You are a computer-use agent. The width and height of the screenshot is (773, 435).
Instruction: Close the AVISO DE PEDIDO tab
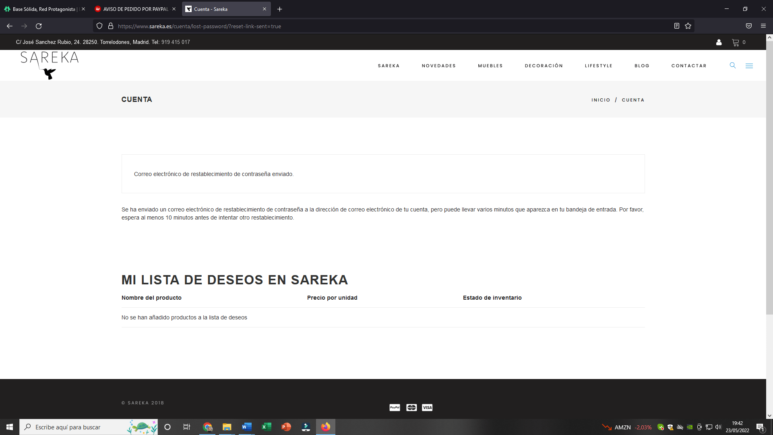(x=174, y=9)
